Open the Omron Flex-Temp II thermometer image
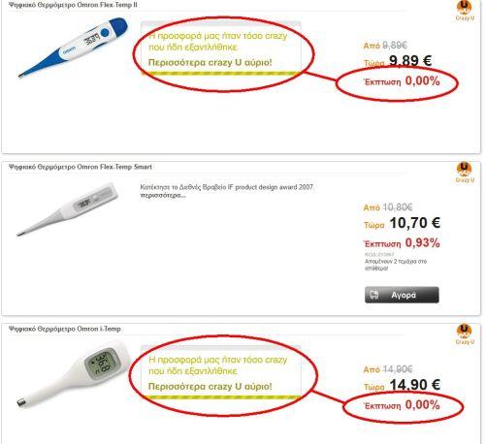This screenshot has width=485, height=444. click(73, 48)
